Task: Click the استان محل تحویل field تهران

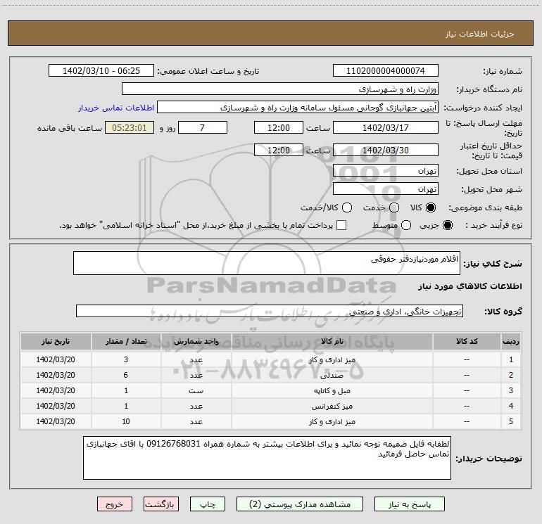Action: click(x=386, y=171)
